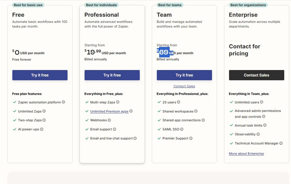The image size is (291, 184).
Task: Click info icon beside Webhooks
Action: click(109, 120)
